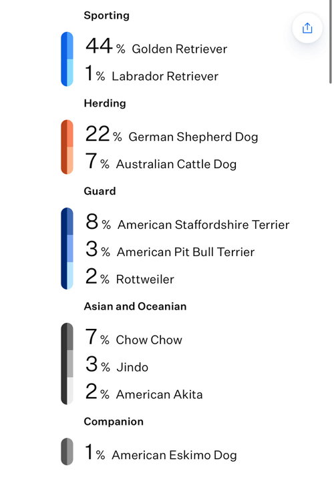
Task: Open Australian Cattle Dog breed details
Action: pos(161,161)
